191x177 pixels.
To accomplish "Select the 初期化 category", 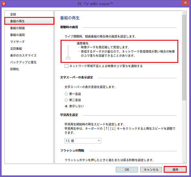I will tap(29, 69).
